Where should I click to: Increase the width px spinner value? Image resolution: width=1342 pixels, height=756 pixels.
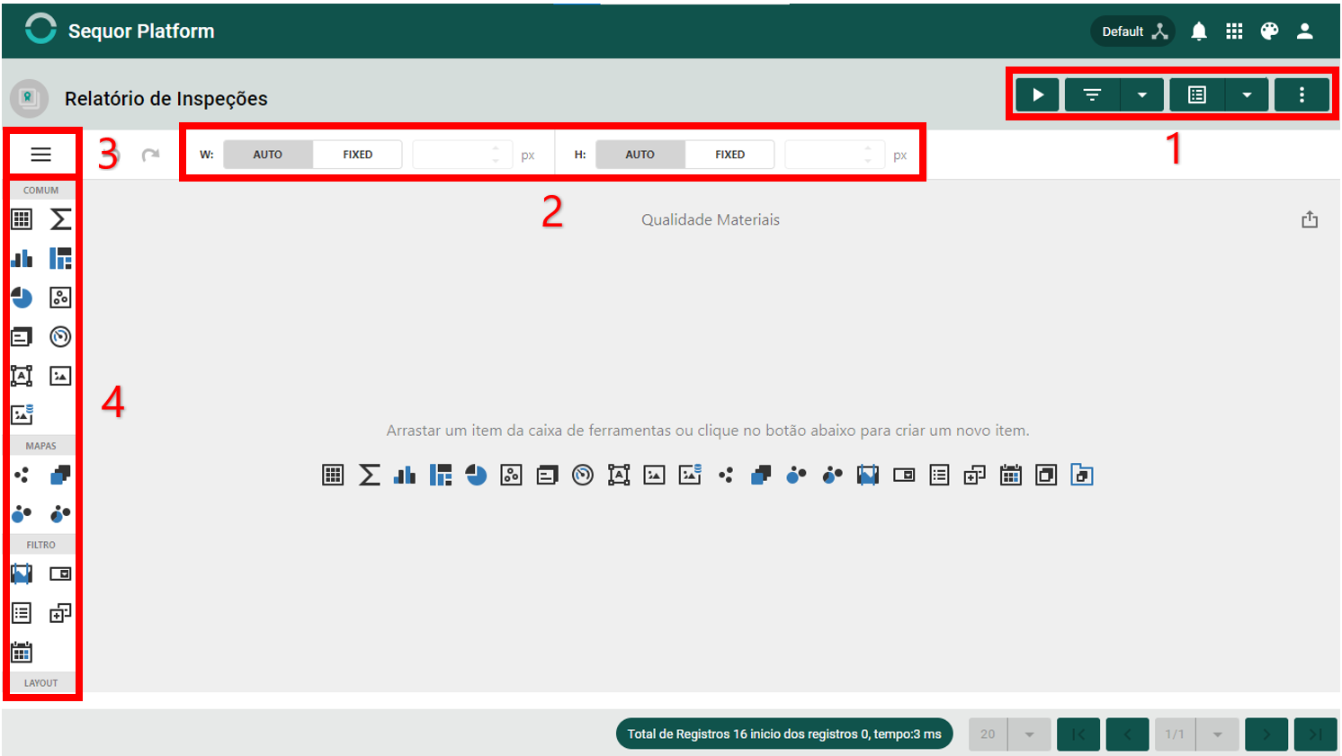tap(496, 148)
